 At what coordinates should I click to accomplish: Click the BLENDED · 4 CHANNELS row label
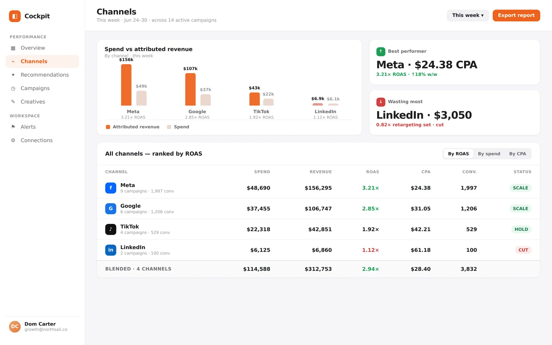[138, 269]
